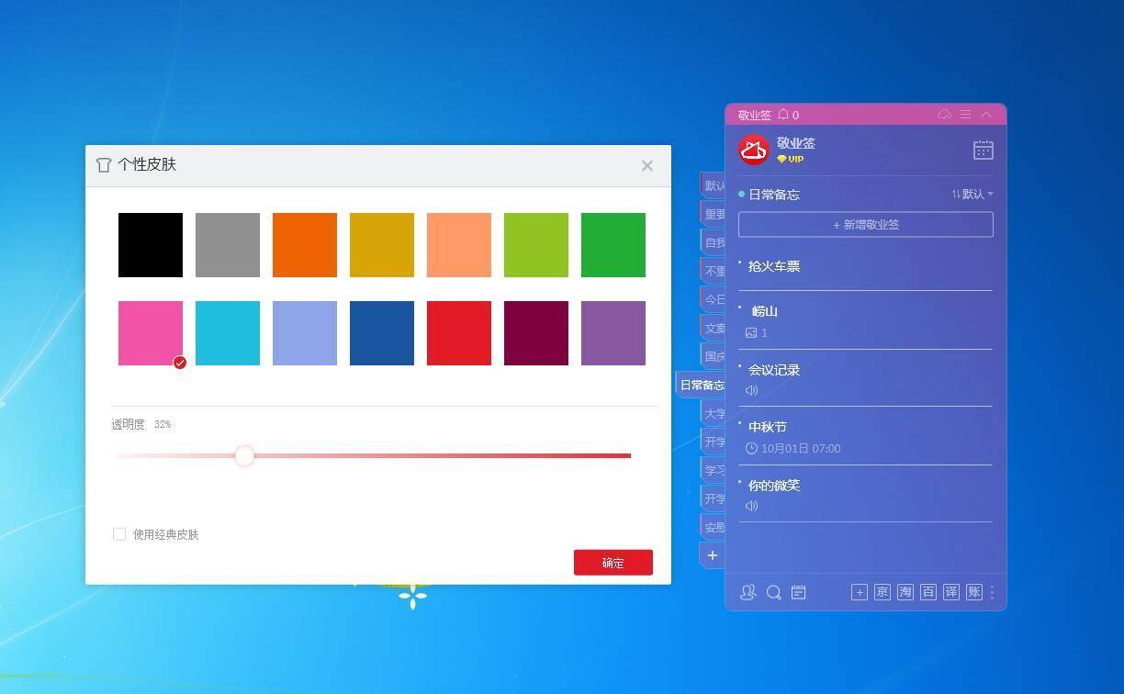Open the 会议记录 note entry
This screenshot has height=694, width=1124.
coord(774,371)
